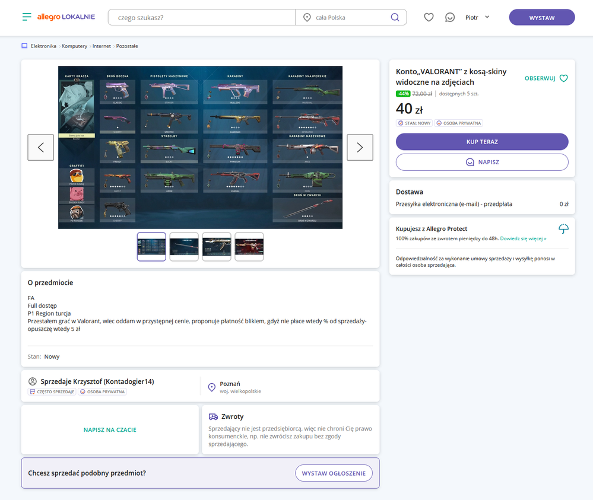
Task: Open 'Dowiedz się więcej' link
Action: pyautogui.click(x=523, y=238)
